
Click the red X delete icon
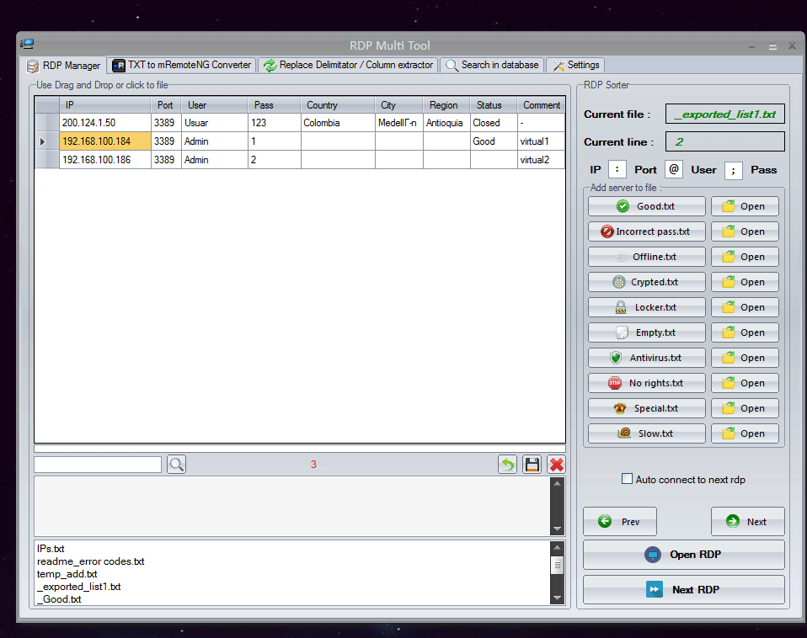click(556, 465)
